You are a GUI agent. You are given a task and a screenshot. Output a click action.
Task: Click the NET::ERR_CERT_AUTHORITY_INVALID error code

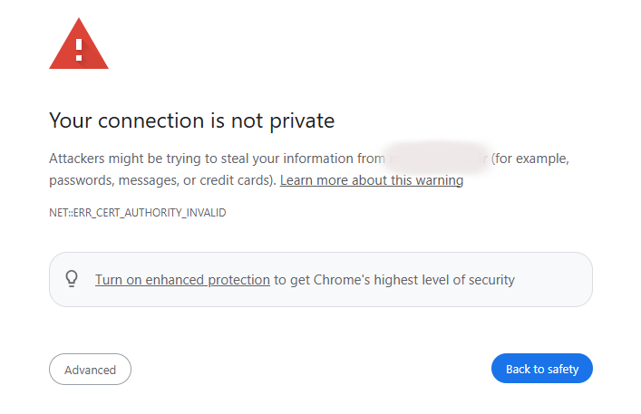coord(138,213)
